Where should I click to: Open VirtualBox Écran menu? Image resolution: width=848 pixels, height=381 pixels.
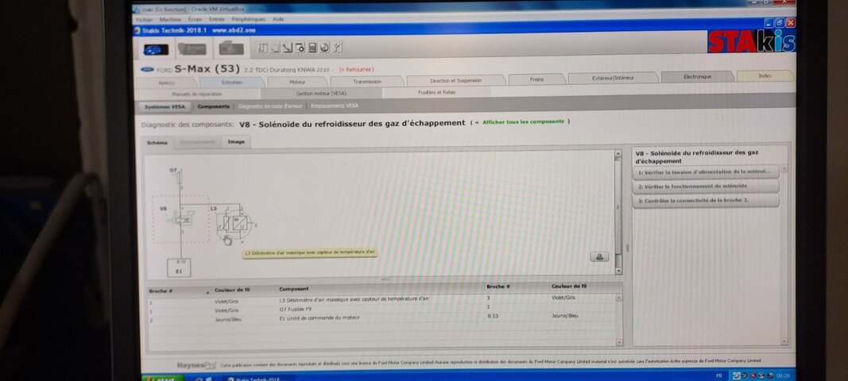pyautogui.click(x=196, y=20)
